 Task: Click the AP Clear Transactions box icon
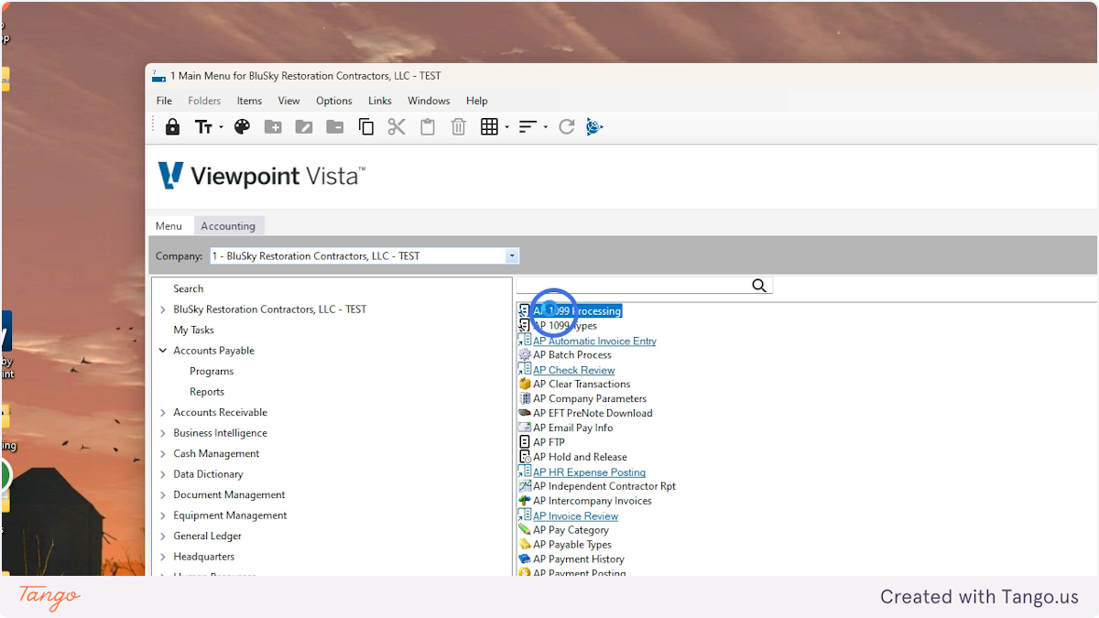525,384
